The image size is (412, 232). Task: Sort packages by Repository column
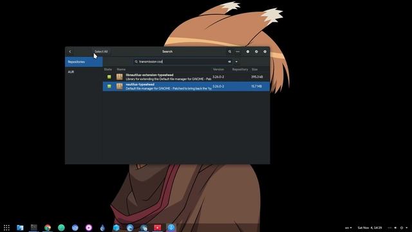pos(240,70)
